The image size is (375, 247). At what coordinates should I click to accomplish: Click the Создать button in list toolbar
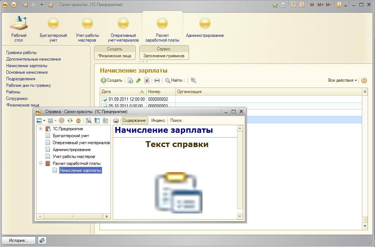tap(112, 80)
